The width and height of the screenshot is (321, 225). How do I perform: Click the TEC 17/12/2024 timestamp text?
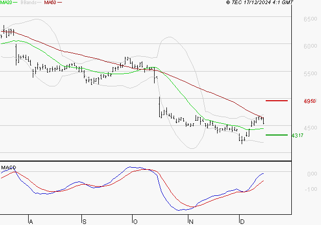[x=260, y=3]
